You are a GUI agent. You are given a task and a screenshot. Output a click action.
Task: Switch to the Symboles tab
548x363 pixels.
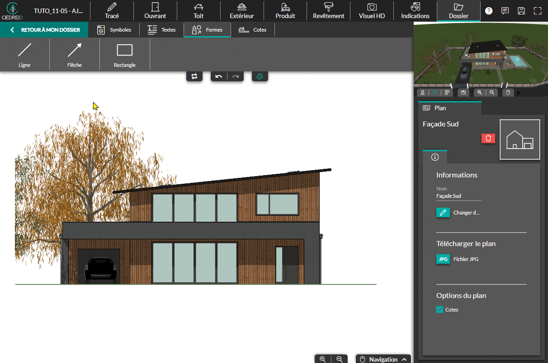coord(114,30)
